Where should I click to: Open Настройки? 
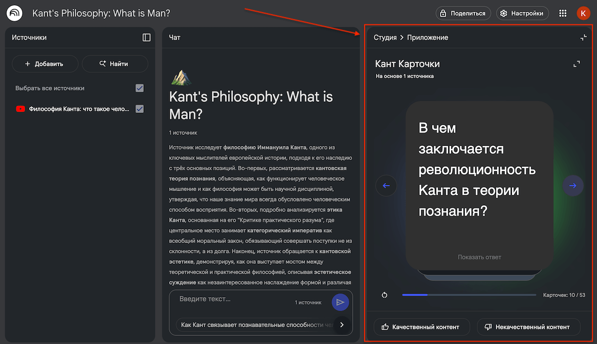[x=523, y=13]
